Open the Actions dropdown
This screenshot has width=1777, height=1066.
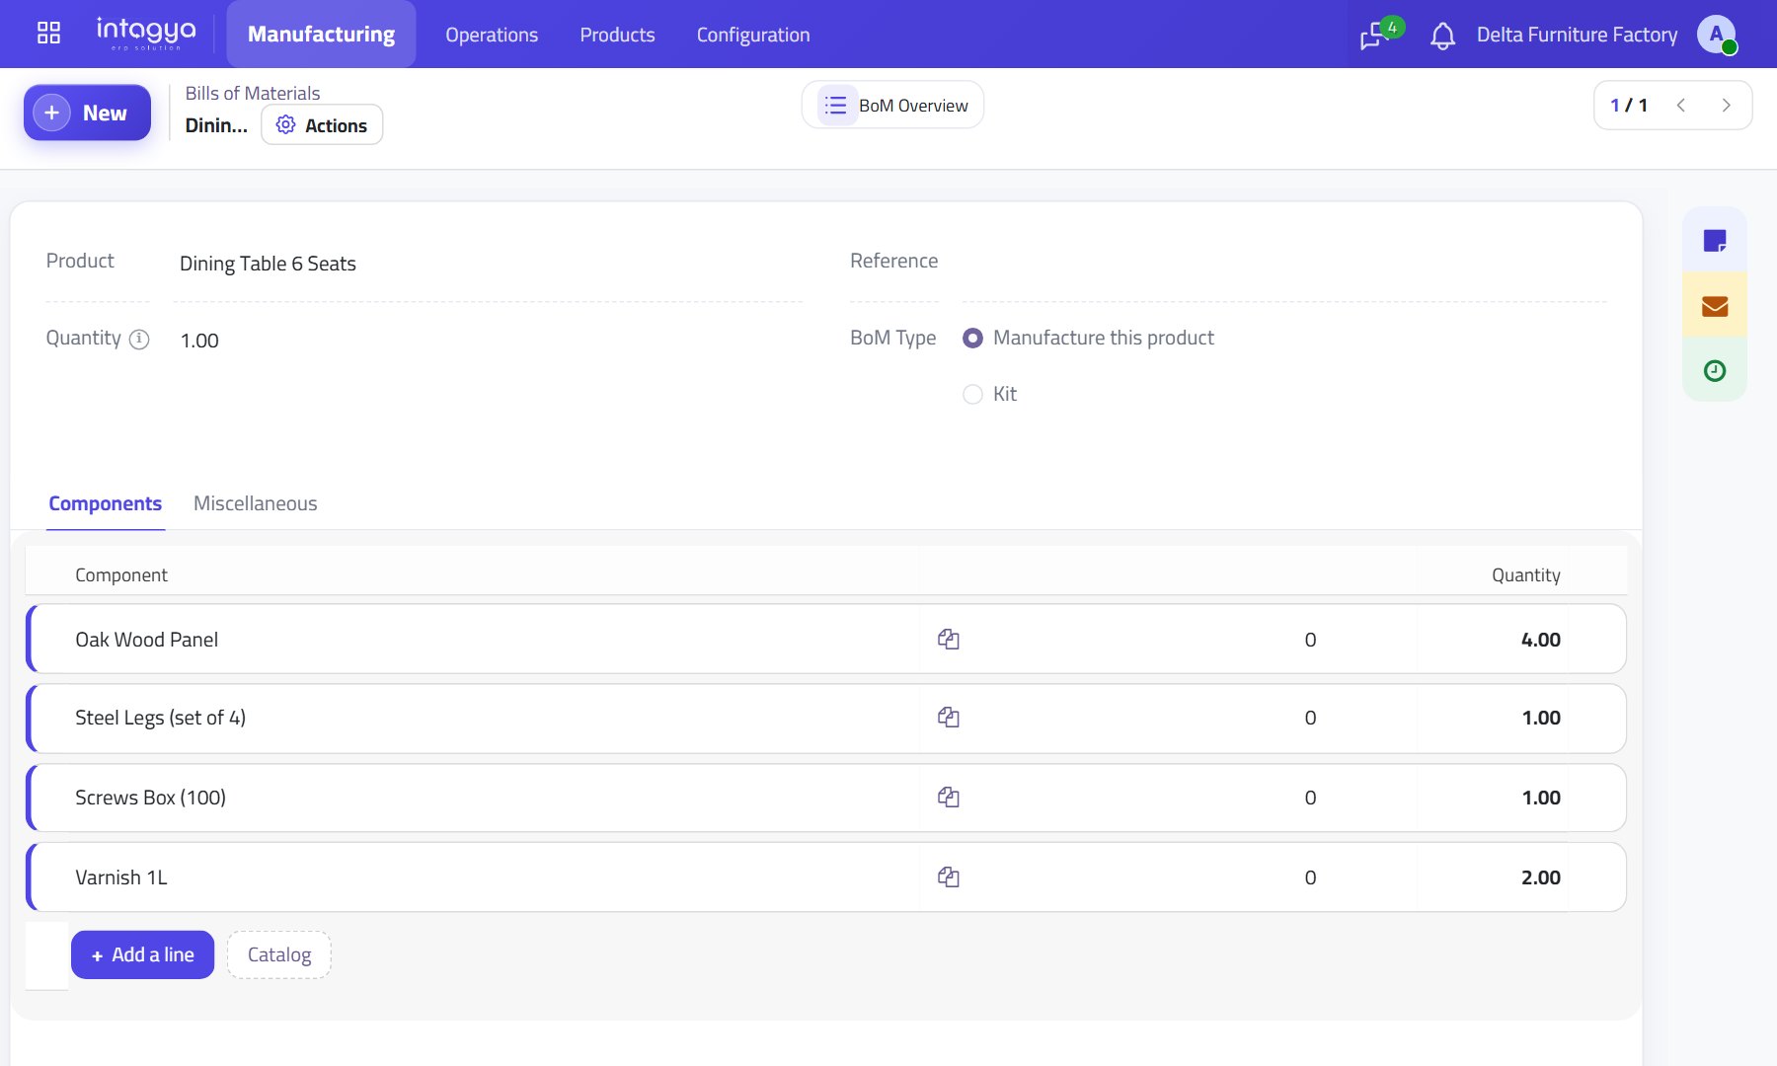322,125
